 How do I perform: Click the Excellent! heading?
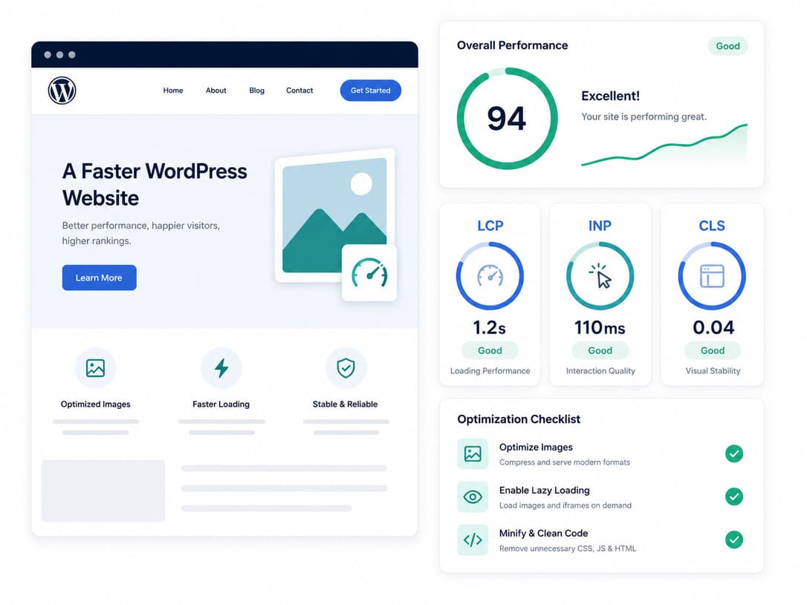tap(610, 96)
